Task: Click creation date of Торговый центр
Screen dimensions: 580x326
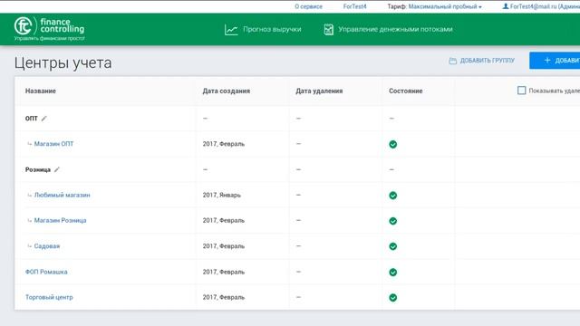Action: tap(224, 297)
